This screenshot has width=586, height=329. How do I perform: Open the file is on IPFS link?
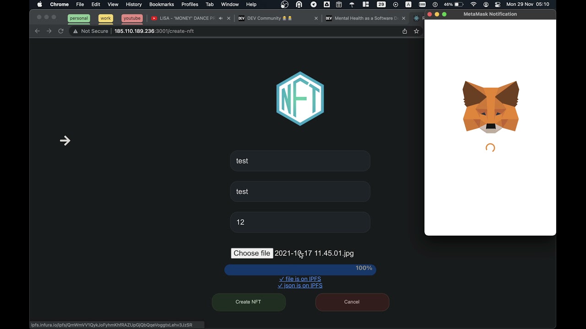point(300,279)
